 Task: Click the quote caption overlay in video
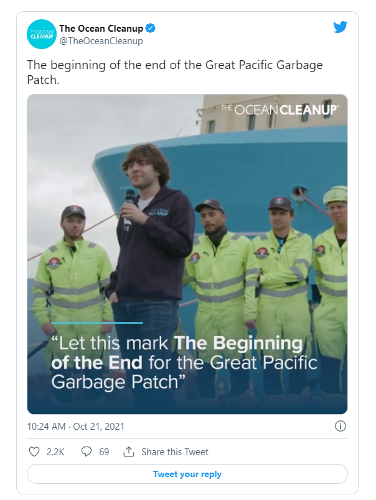[184, 363]
